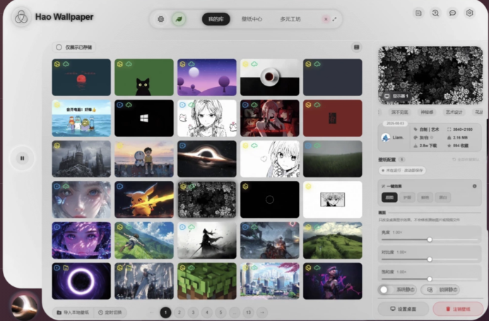Select the dark castle wallpaper thumbnail
Viewport: 489px width, 321px height.
81,159
